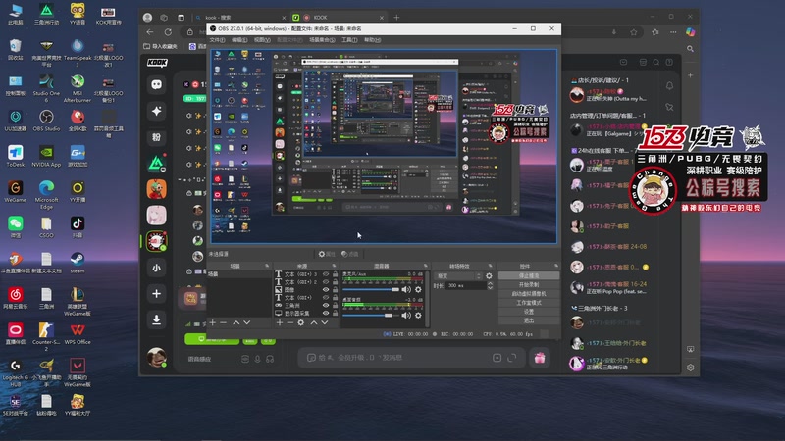Image resolution: width=785 pixels, height=441 pixels.
Task: Pop out the 混音器 dock panel
Action: point(426,266)
